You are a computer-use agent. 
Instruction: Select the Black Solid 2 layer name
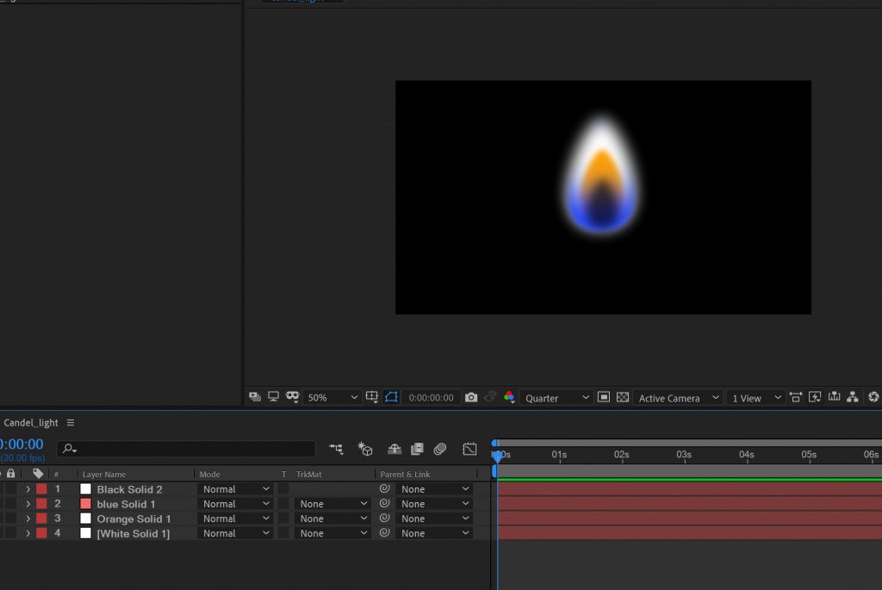(x=129, y=489)
